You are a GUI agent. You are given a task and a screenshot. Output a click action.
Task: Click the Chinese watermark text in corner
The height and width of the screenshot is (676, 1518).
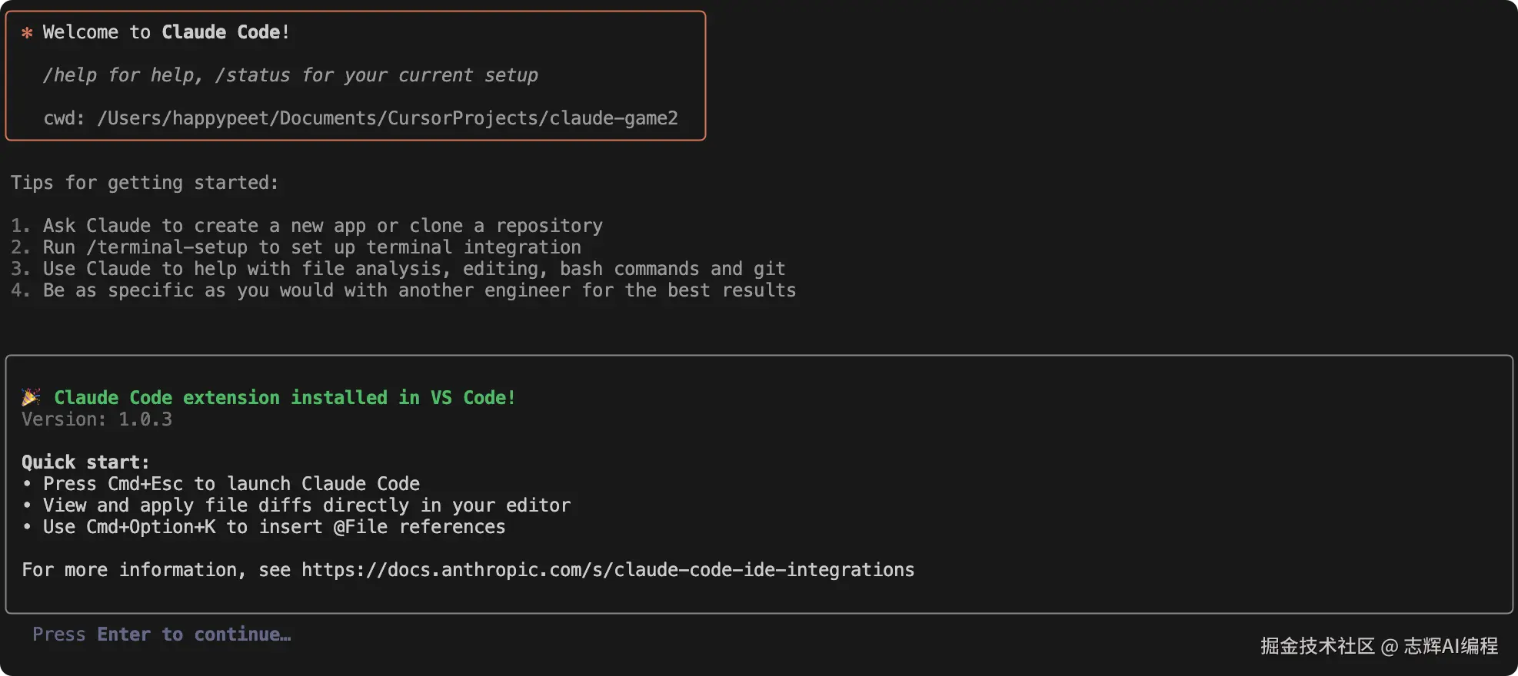(1379, 646)
